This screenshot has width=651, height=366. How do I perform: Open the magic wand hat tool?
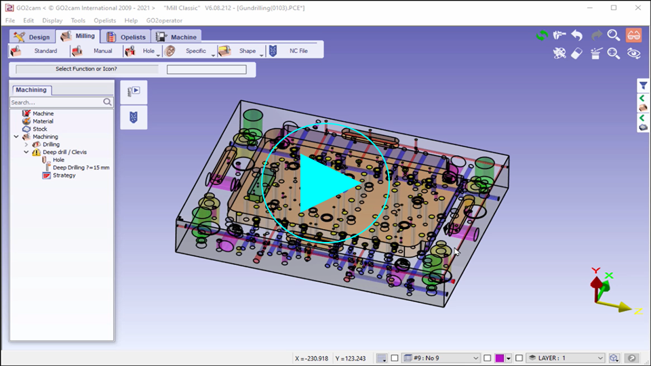tap(595, 53)
